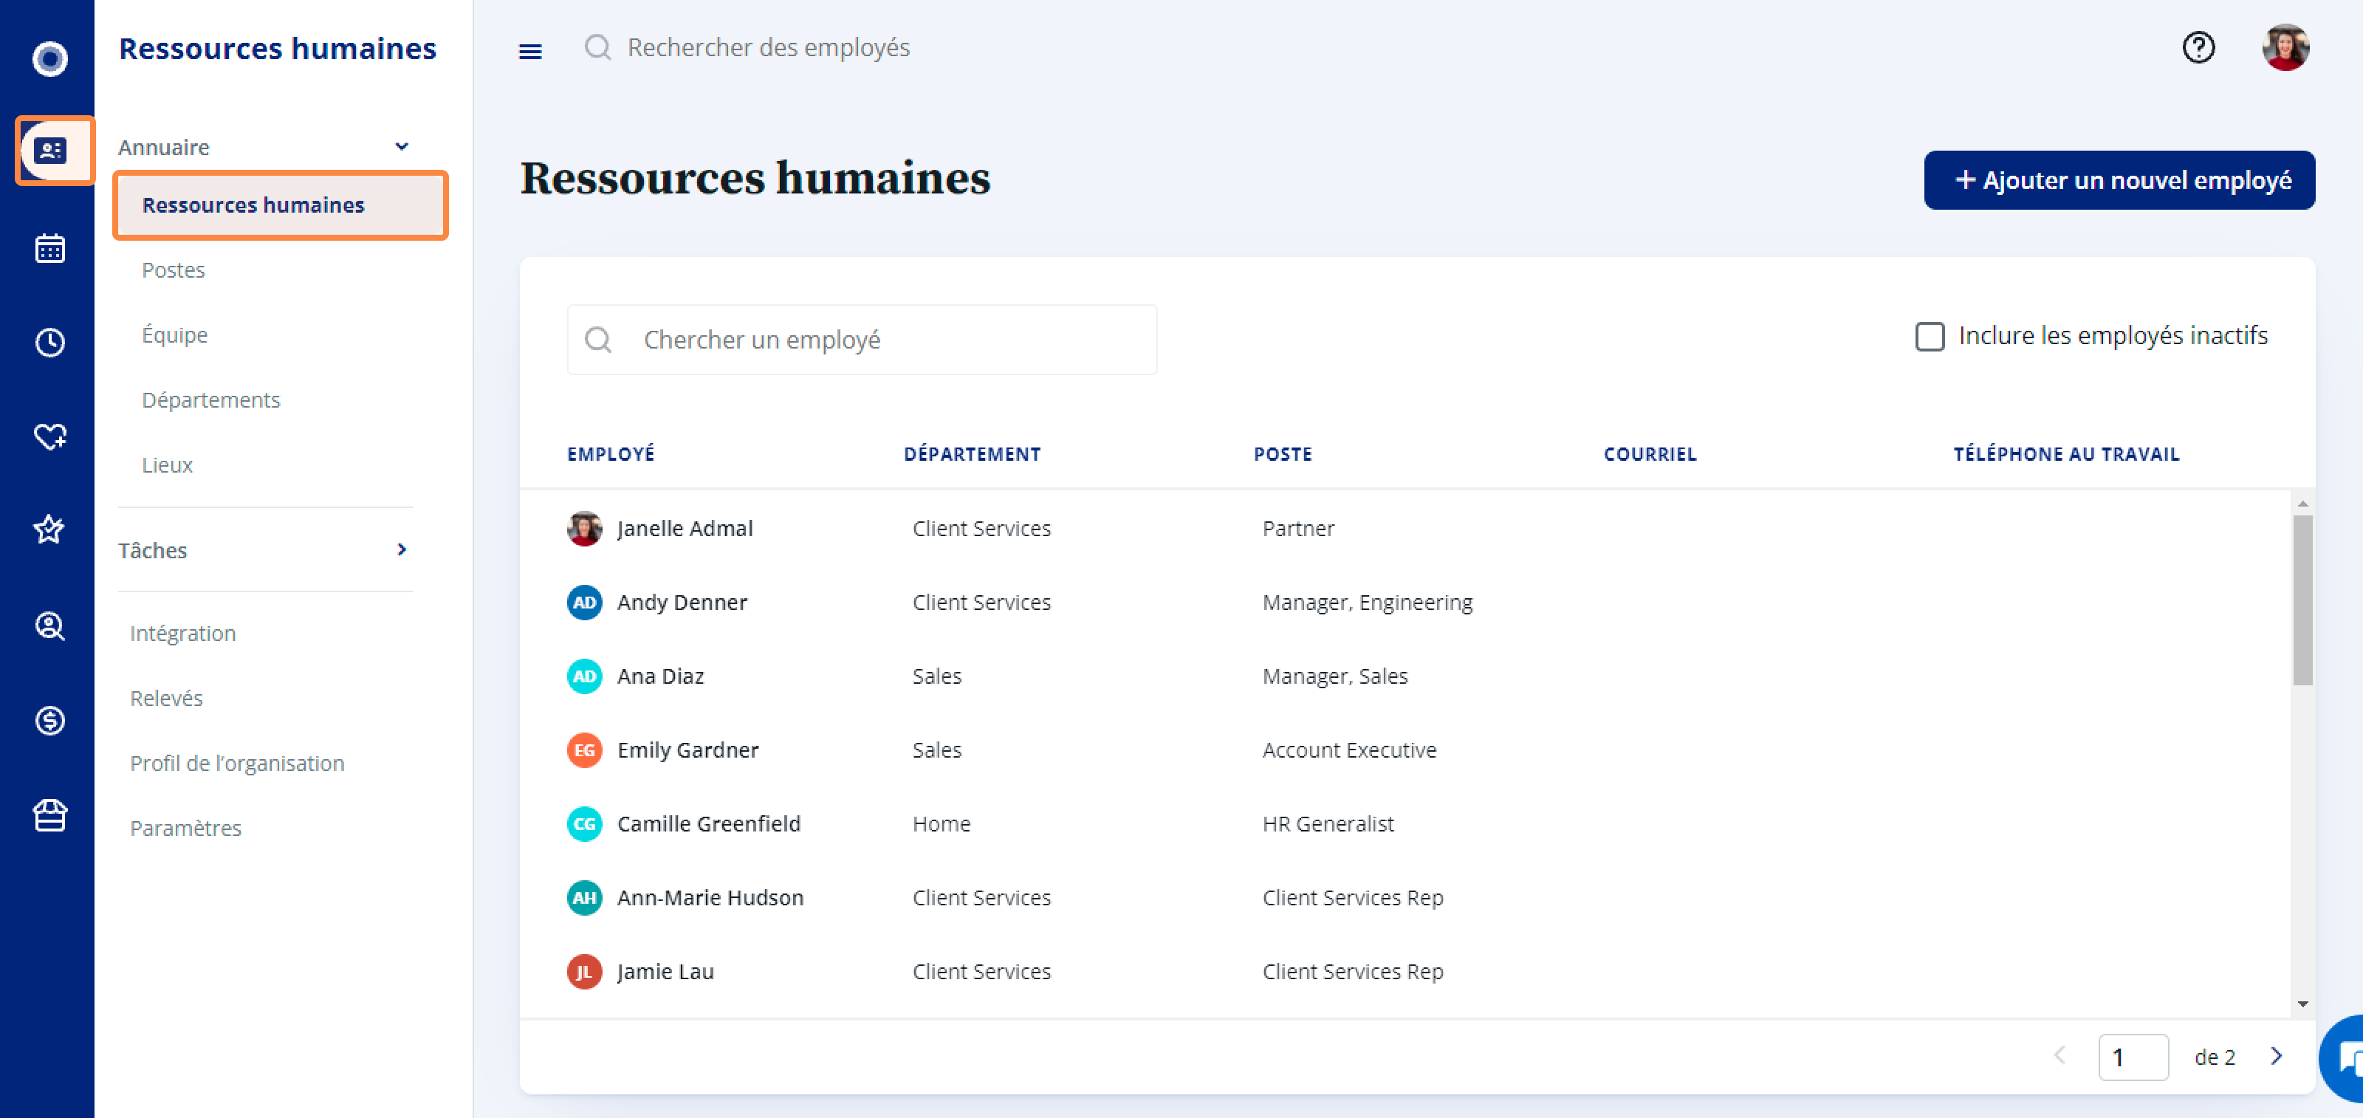
Task: Open the dollar payroll icon
Action: pos(49,720)
